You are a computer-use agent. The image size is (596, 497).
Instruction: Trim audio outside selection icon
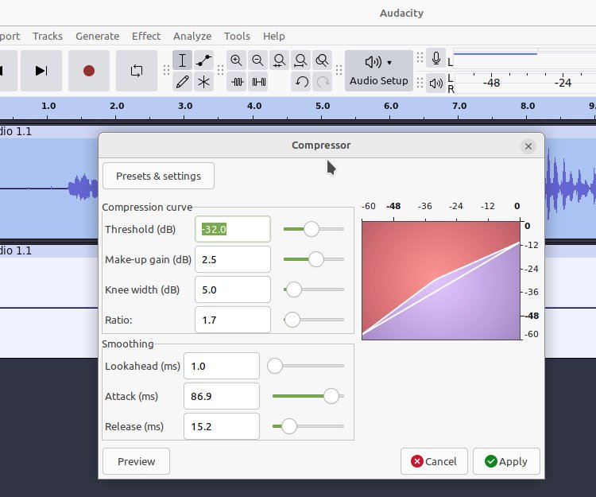[237, 82]
